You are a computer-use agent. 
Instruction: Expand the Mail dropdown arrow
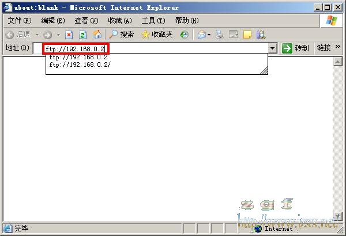click(x=209, y=35)
